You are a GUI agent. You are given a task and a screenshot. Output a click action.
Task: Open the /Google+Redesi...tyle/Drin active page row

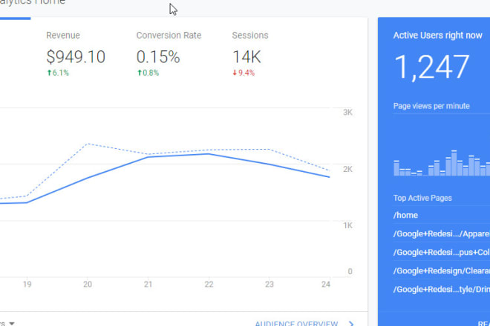tap(441, 290)
